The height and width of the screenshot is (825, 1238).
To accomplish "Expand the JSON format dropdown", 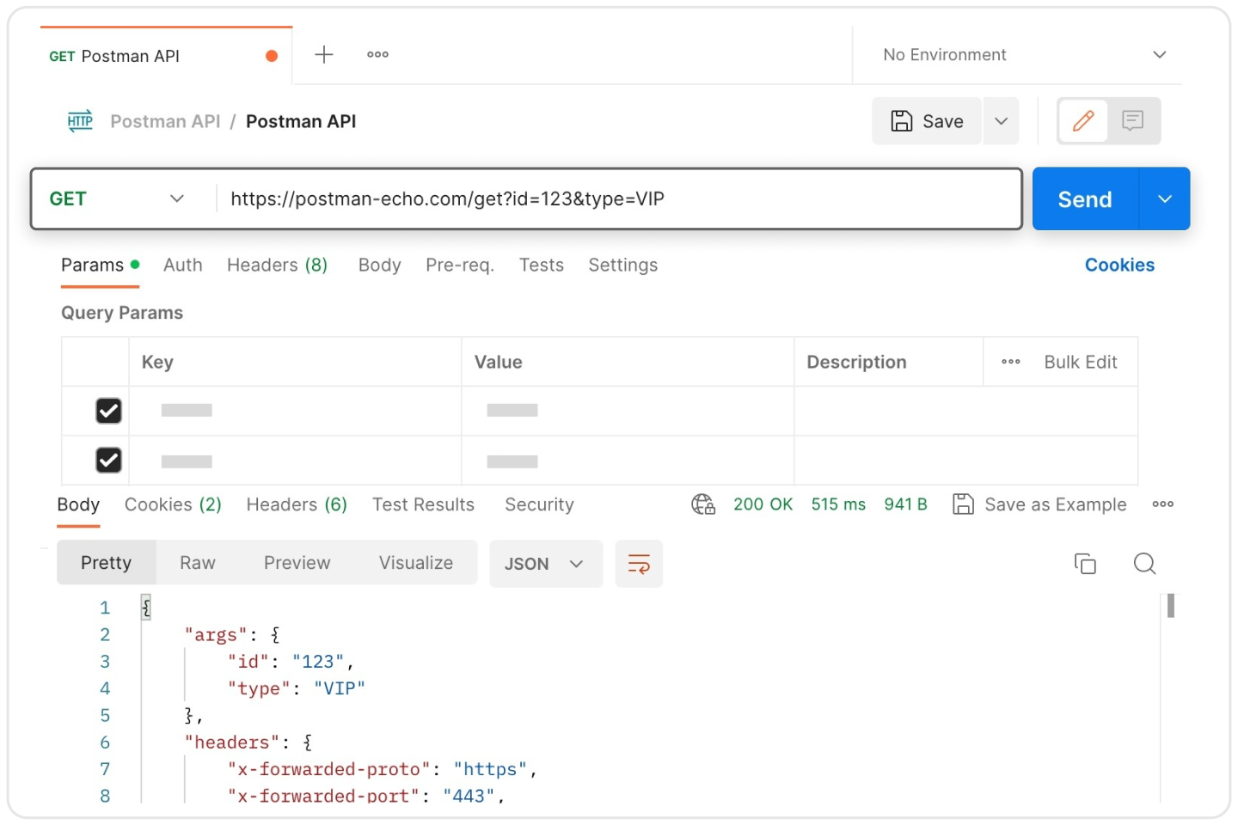I will coord(545,564).
